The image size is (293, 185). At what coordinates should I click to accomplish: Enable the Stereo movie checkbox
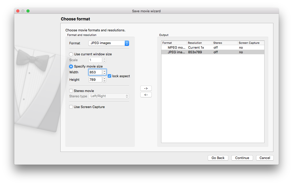[x=71, y=91]
